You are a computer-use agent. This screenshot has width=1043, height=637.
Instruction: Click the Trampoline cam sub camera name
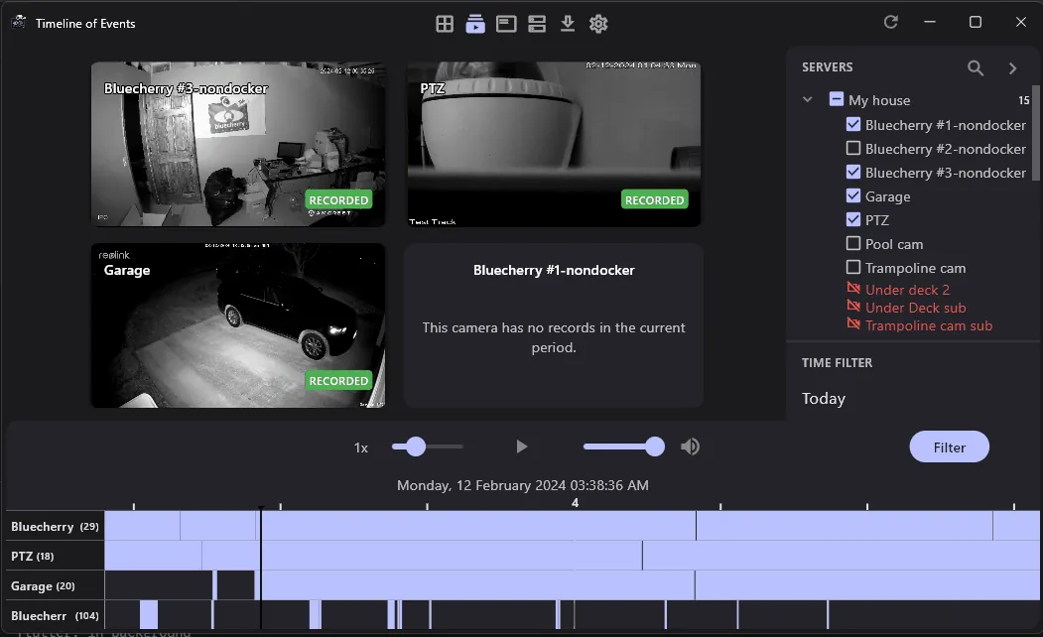tap(929, 325)
